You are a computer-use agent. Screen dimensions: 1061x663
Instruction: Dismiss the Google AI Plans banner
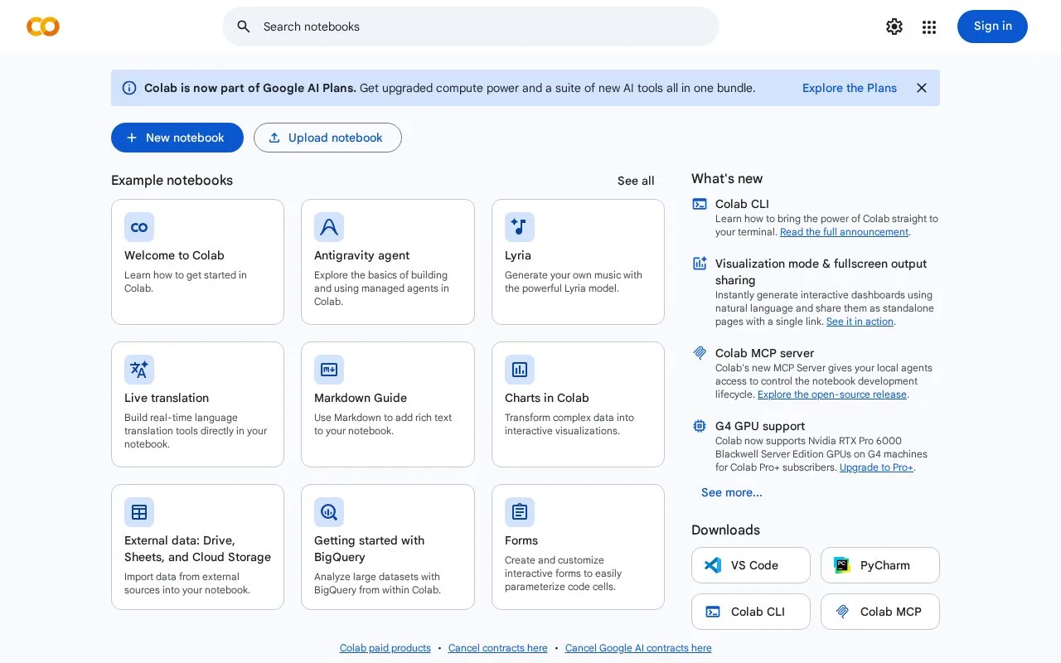coord(922,88)
